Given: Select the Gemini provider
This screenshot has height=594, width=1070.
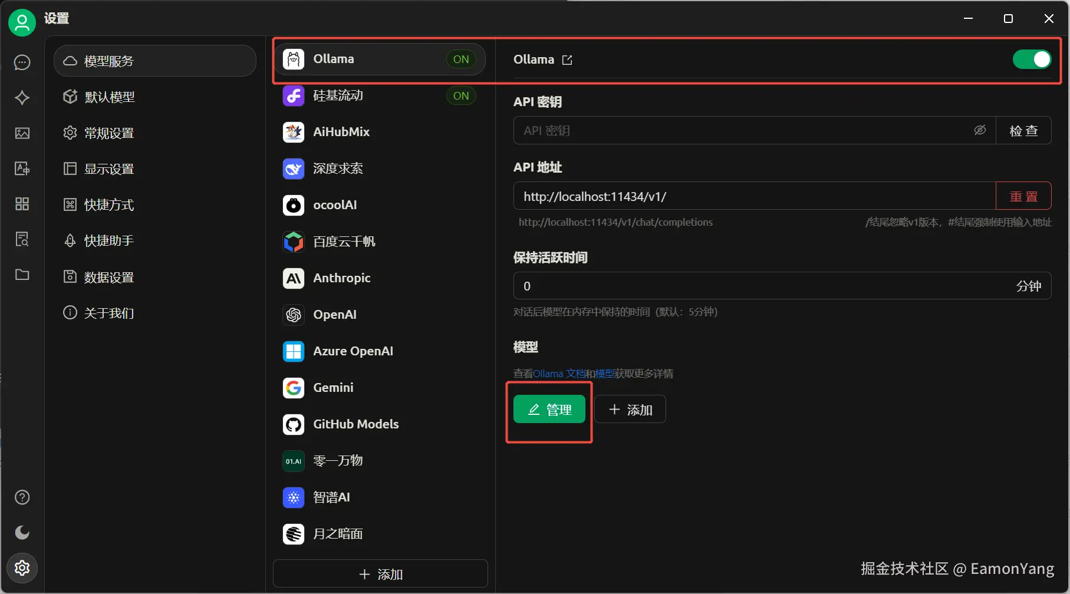Looking at the screenshot, I should click(x=380, y=388).
